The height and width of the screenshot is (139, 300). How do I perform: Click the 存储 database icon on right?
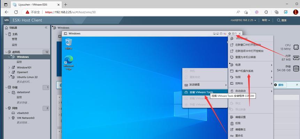296,68
